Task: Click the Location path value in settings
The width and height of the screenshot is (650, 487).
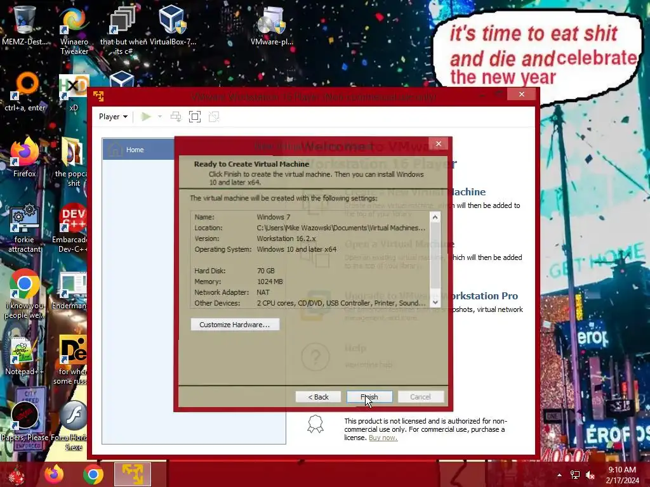Action: [341, 228]
